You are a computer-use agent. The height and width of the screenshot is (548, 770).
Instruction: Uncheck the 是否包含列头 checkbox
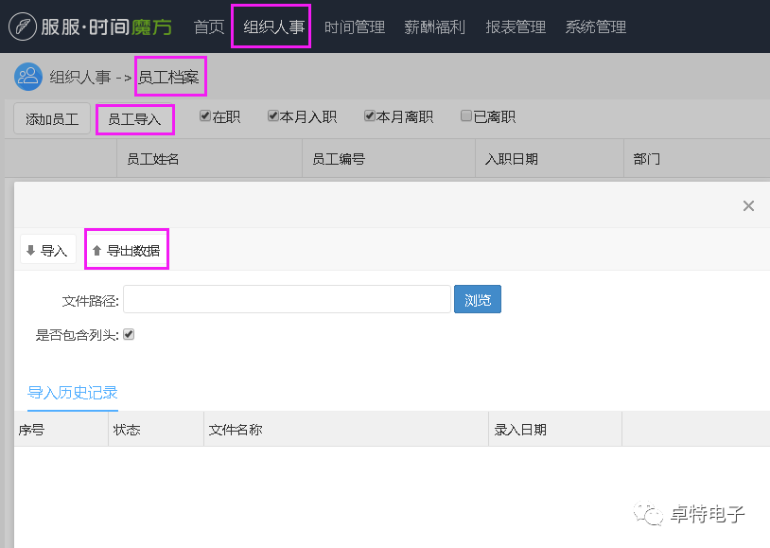tap(130, 334)
